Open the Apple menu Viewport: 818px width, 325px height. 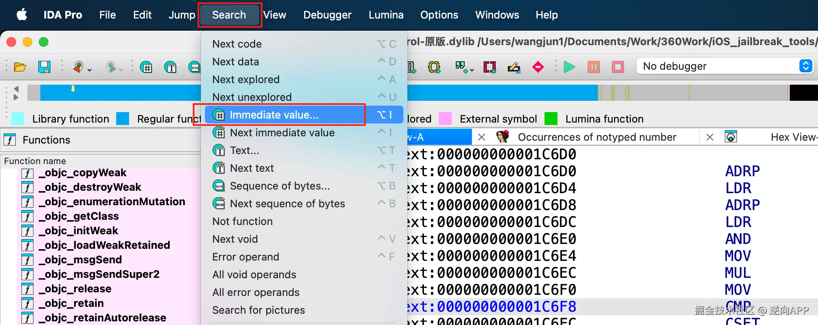click(x=22, y=15)
